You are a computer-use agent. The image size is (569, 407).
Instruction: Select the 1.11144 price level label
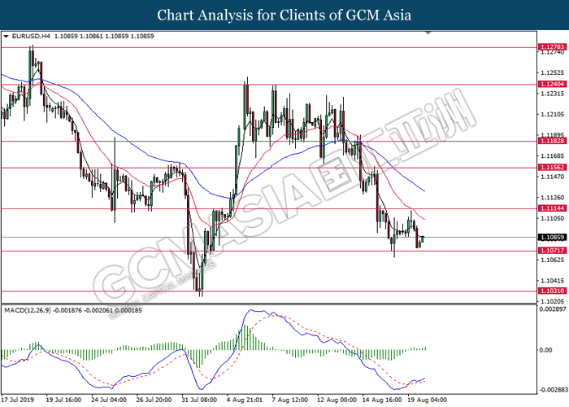[x=552, y=208]
